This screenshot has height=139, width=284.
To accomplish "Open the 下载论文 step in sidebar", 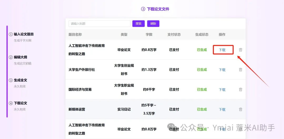I will tap(21, 103).
